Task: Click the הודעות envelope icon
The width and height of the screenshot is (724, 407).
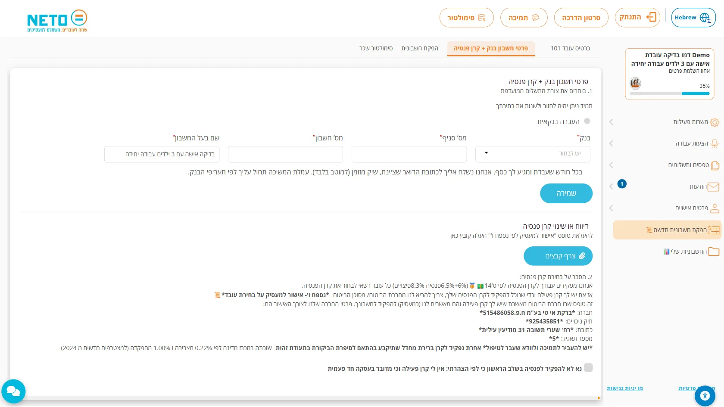Action: pos(713,187)
